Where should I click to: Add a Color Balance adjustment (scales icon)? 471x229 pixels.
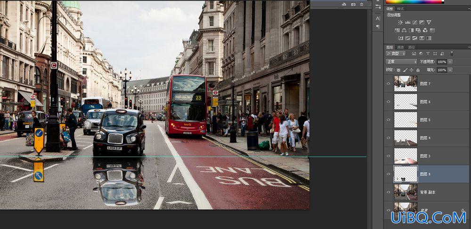click(404, 30)
